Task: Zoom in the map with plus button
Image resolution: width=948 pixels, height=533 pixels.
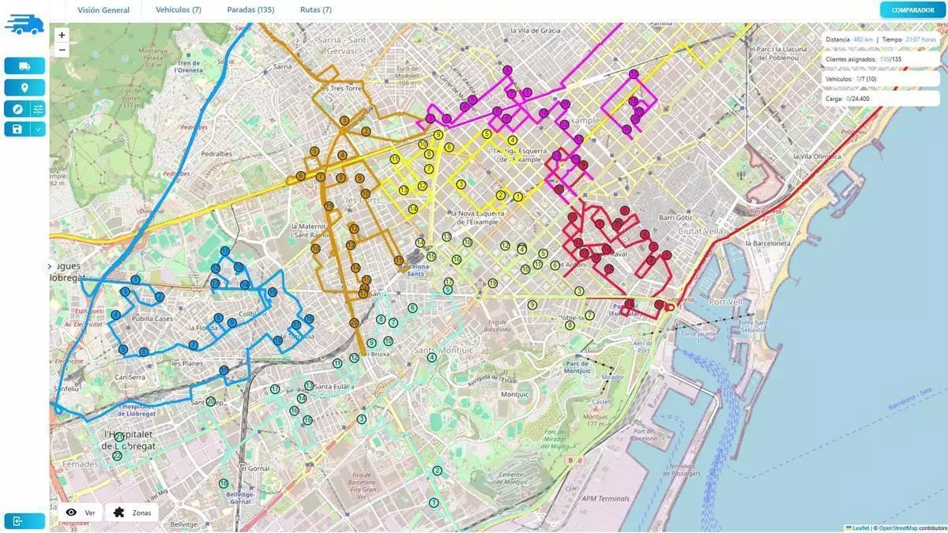Action: tap(62, 36)
